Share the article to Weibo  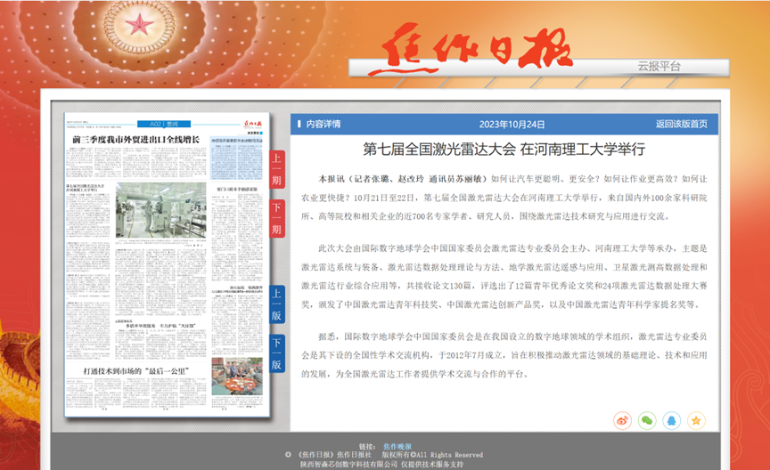pyautogui.click(x=623, y=420)
